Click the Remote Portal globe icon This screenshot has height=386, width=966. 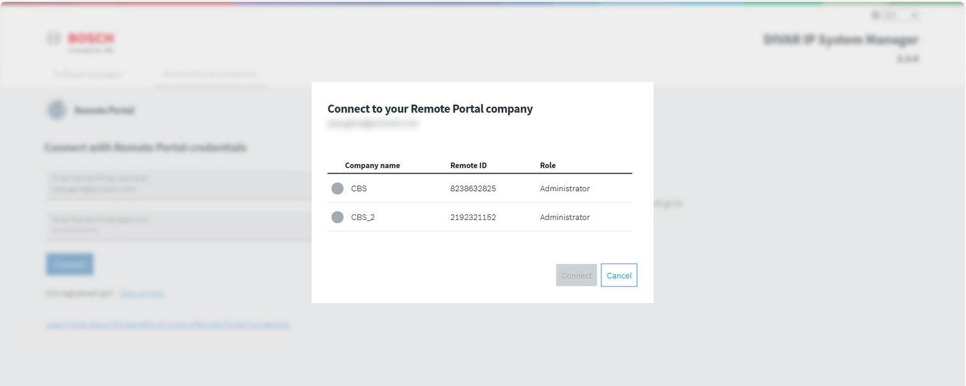(57, 110)
